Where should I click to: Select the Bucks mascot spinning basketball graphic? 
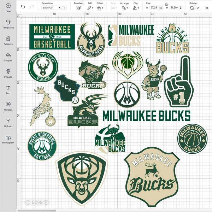coord(154,79)
